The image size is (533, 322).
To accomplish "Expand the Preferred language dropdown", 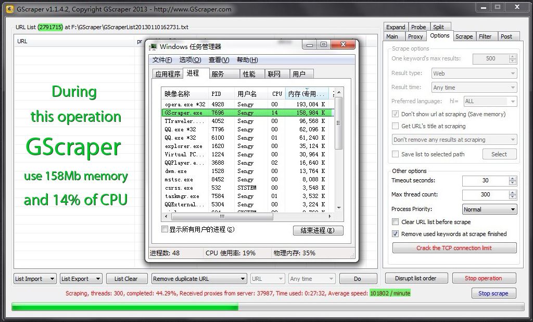I will [x=490, y=101].
